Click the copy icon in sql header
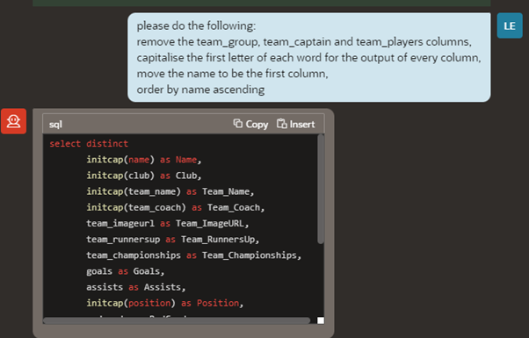 pos(238,124)
